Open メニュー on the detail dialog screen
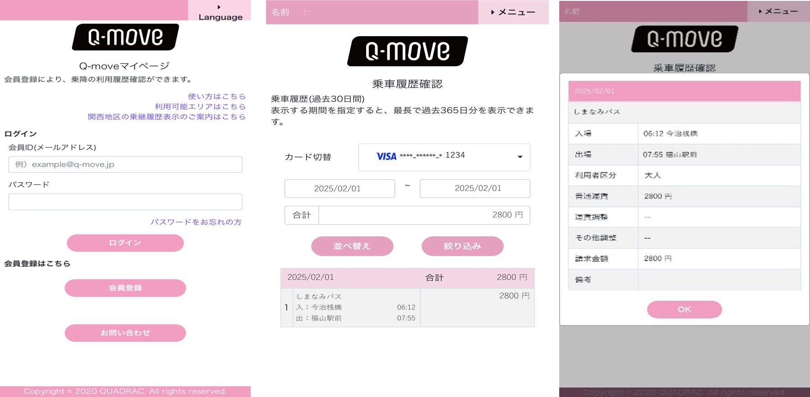This screenshot has width=810, height=397. click(778, 11)
